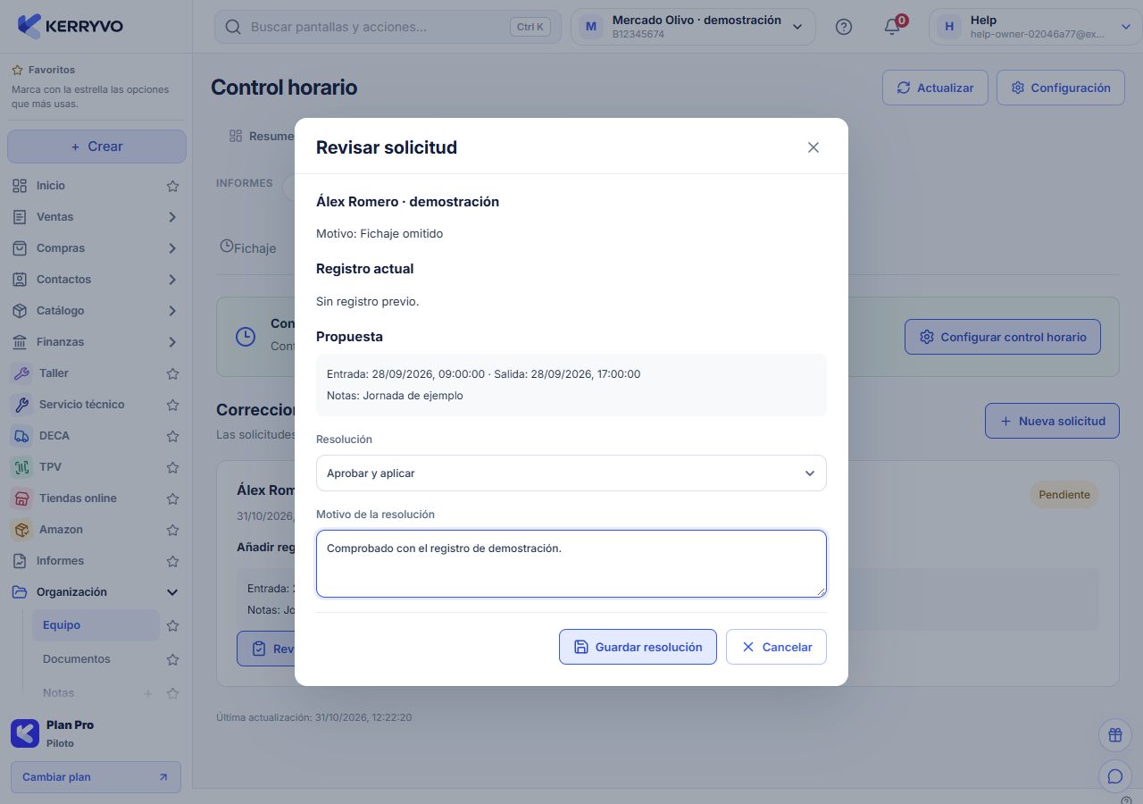Click Nueva solicitud button
1143x804 pixels.
[x=1052, y=421]
